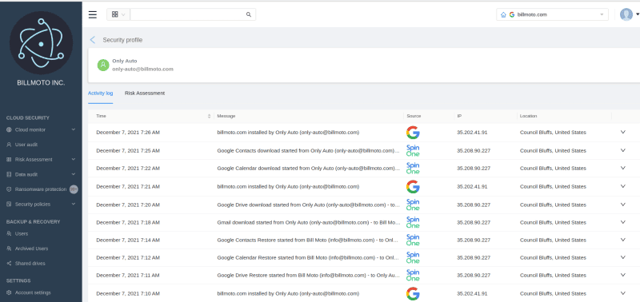Open Archived Users in sidebar
Image resolution: width=640 pixels, height=302 pixels.
click(x=31, y=248)
